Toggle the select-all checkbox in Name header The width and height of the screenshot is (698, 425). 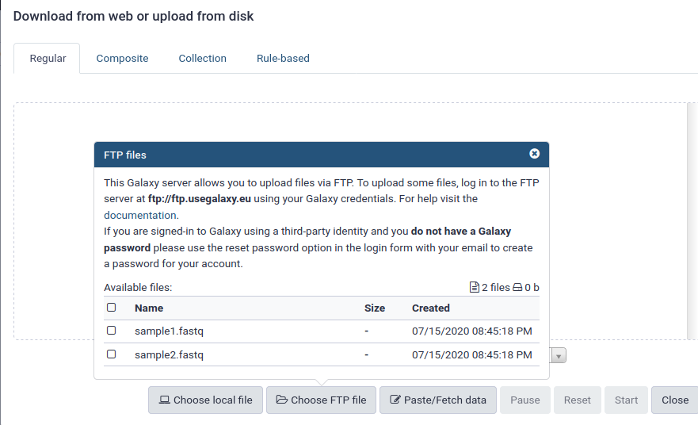111,308
